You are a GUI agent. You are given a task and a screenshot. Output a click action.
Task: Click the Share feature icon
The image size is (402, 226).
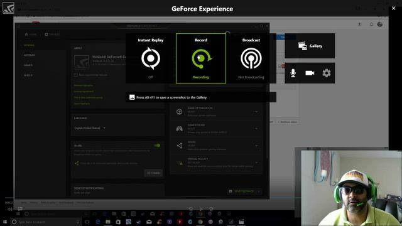pos(180,146)
